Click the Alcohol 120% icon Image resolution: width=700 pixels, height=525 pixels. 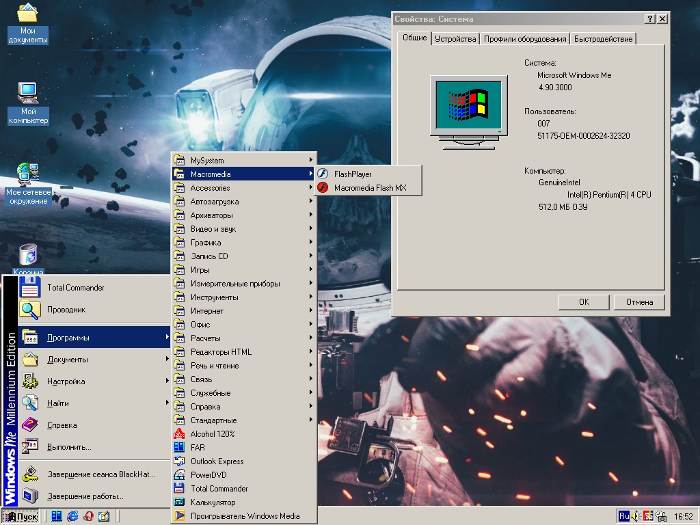179,433
